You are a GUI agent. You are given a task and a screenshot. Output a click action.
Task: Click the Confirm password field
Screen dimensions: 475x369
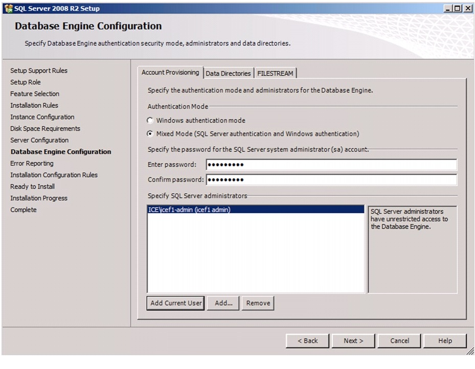click(x=331, y=180)
